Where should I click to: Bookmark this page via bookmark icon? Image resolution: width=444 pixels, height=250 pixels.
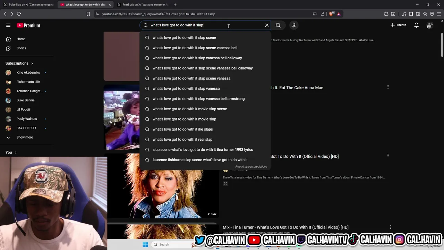[88, 14]
